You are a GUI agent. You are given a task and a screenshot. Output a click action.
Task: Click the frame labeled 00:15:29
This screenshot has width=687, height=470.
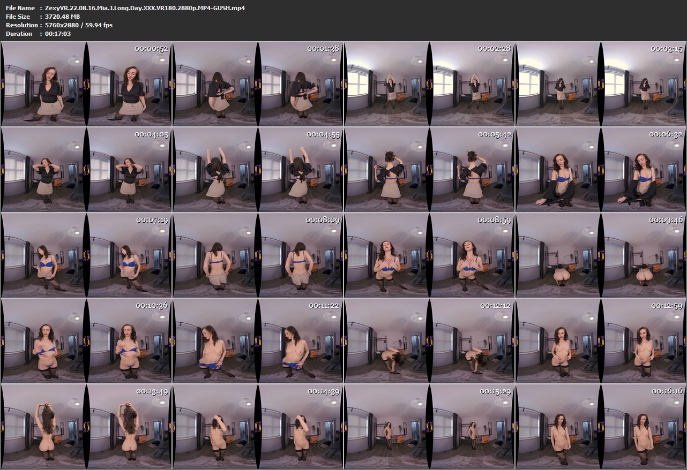(429, 427)
